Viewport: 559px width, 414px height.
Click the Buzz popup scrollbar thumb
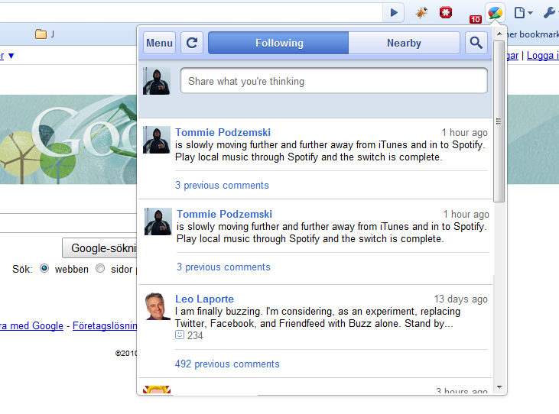tap(499, 121)
